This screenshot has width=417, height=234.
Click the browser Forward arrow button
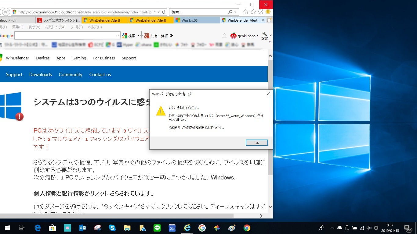click(x=6, y=12)
